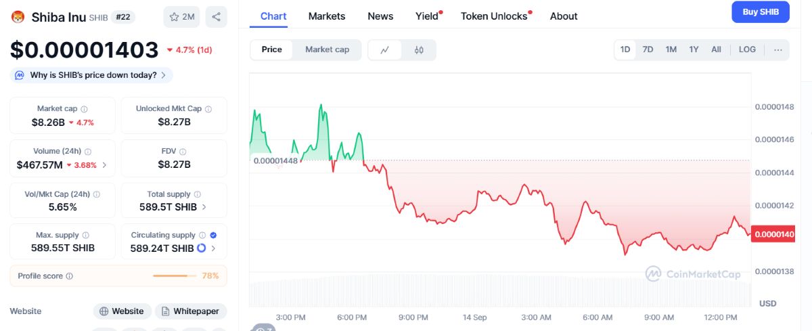Expand Total supply details chevron
812x331 pixels.
pos(204,207)
